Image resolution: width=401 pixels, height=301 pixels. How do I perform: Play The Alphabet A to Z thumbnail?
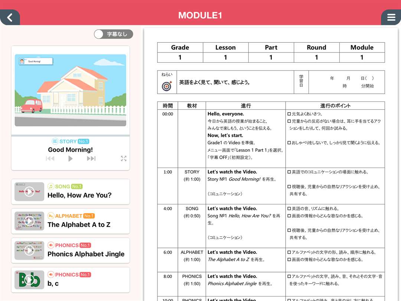click(x=29, y=221)
